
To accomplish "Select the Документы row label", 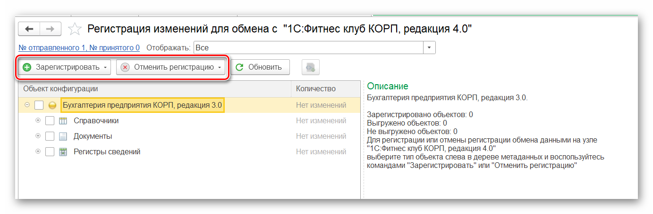I will point(93,136).
